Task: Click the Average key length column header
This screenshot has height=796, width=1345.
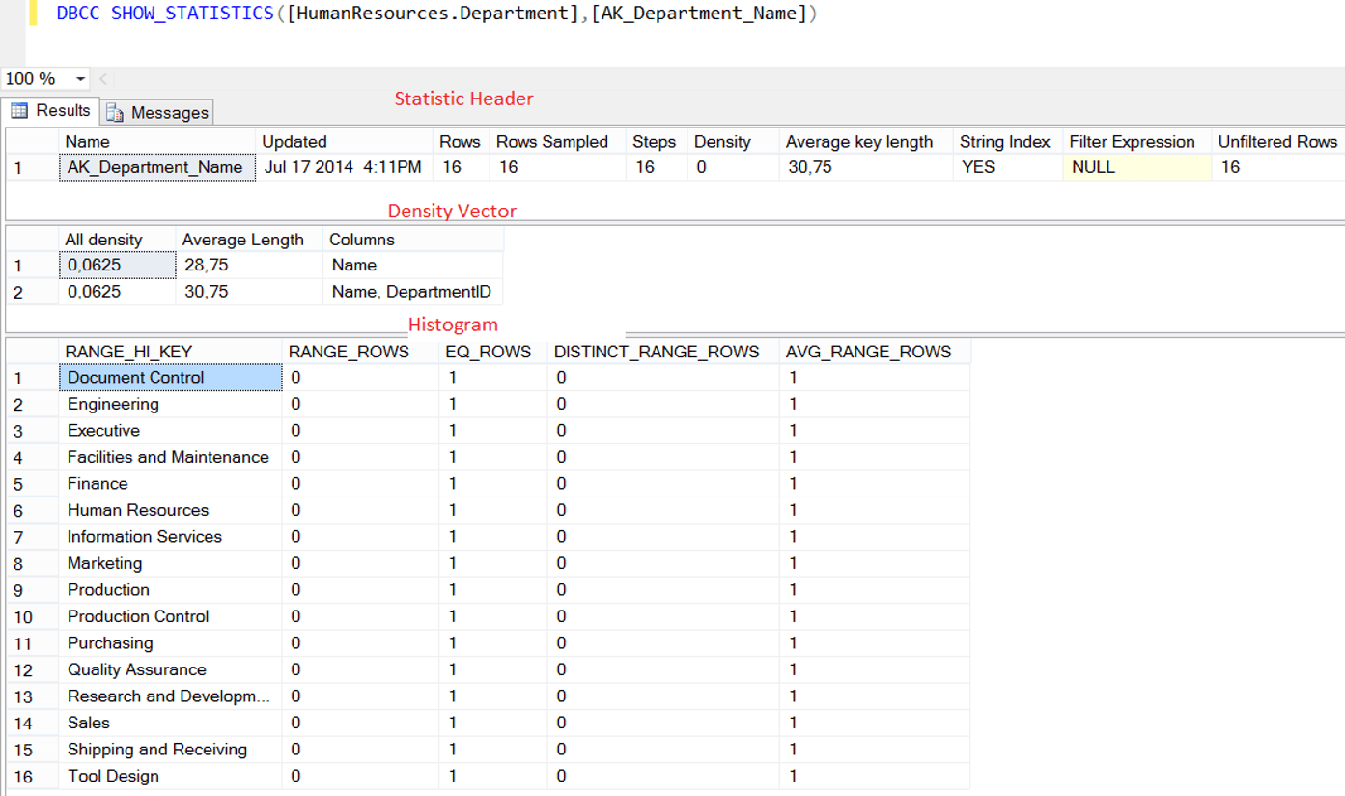Action: click(x=866, y=142)
